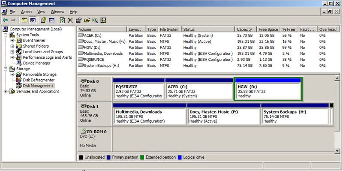The width and height of the screenshot is (343, 171).
Task: Click the menu bar system icon beside File
Action: [4, 12]
